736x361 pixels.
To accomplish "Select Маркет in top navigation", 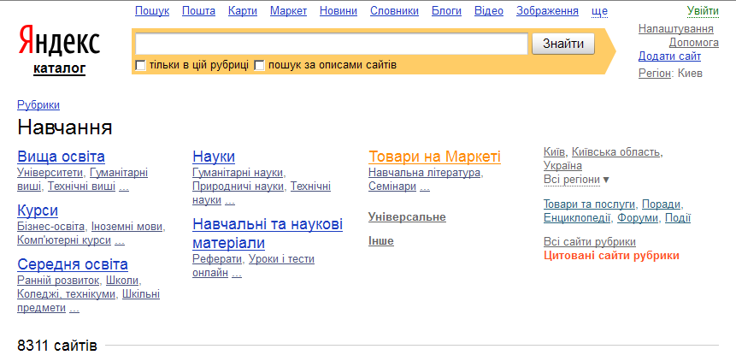I will (288, 11).
